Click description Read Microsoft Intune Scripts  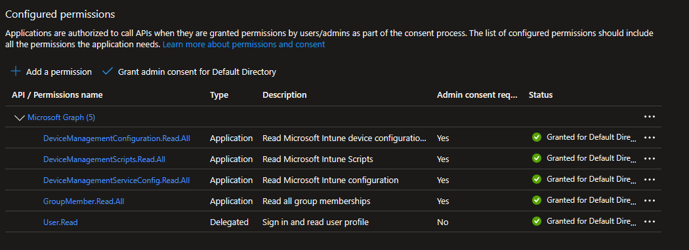coord(318,159)
